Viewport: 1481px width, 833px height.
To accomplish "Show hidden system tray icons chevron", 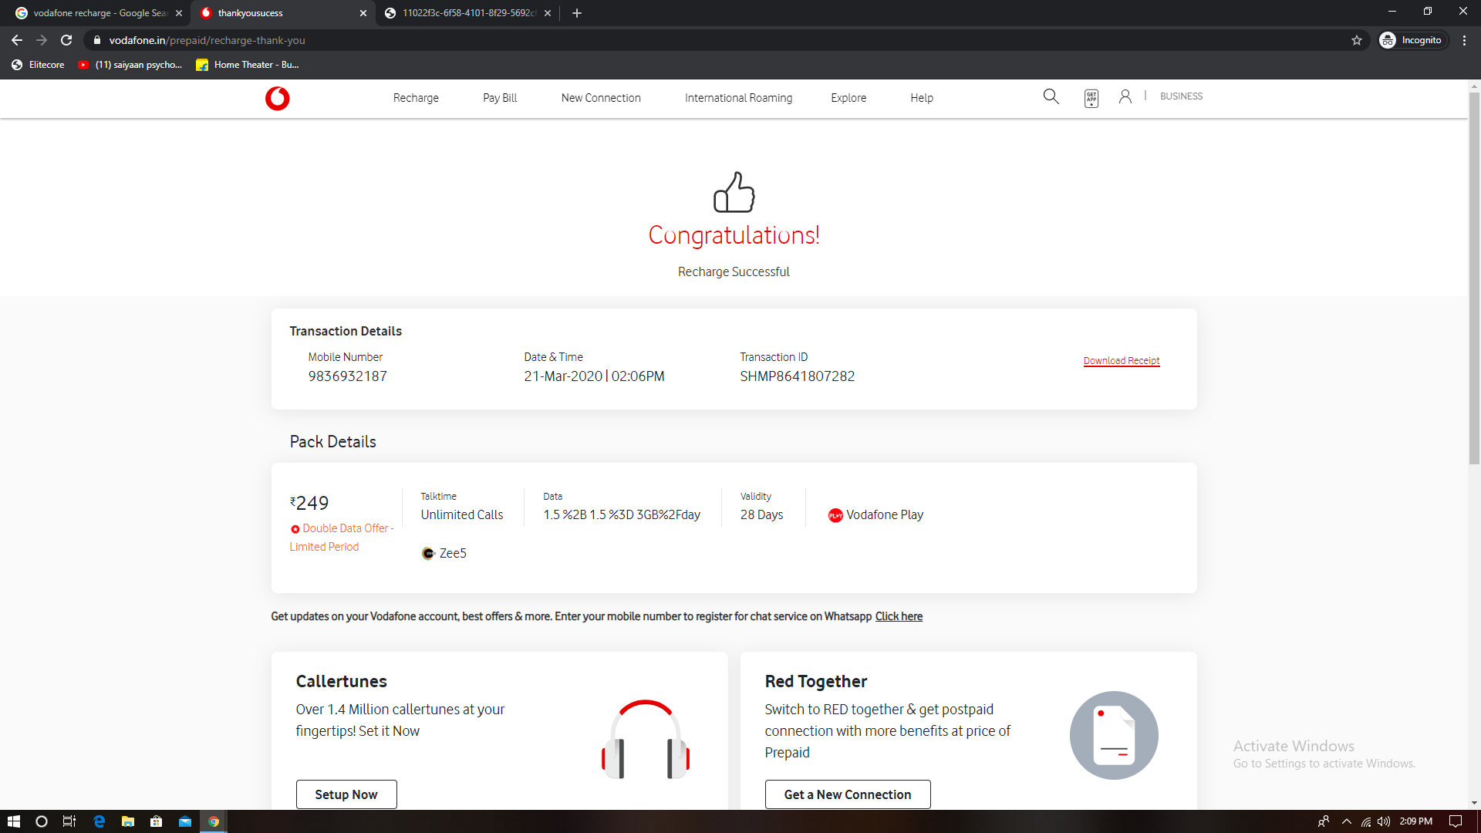I will click(x=1347, y=821).
